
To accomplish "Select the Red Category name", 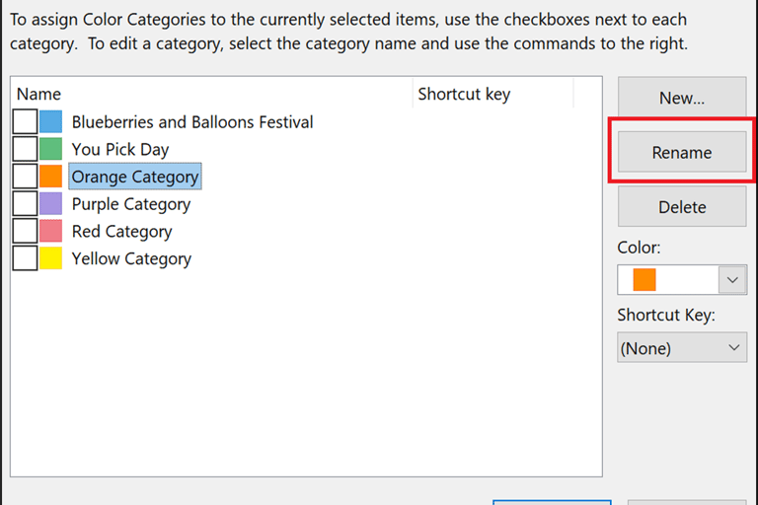I will click(121, 232).
